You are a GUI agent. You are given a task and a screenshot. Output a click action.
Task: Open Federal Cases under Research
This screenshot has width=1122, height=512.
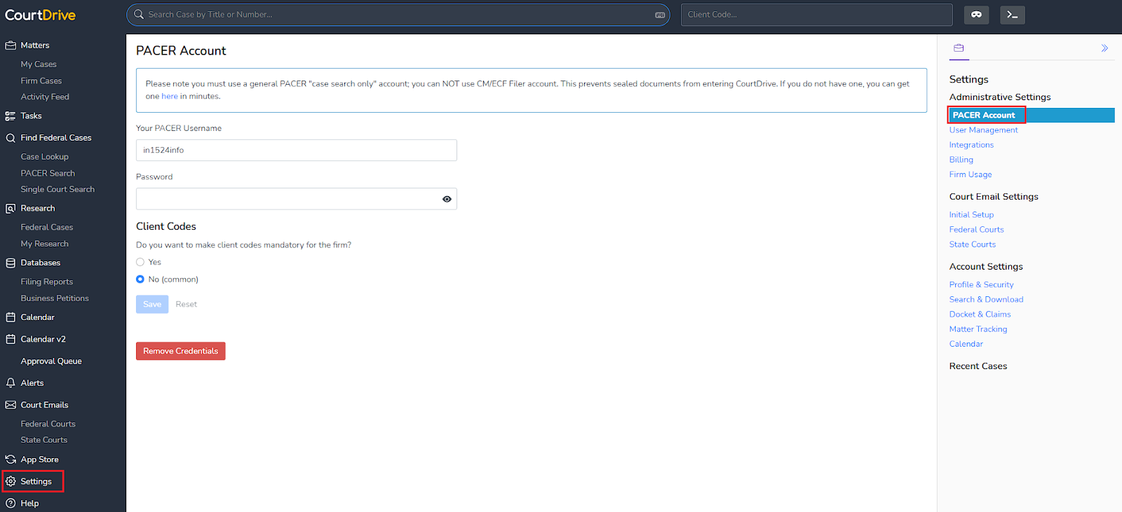pyautogui.click(x=47, y=228)
